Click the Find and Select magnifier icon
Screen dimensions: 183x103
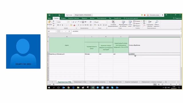pos(157,22)
